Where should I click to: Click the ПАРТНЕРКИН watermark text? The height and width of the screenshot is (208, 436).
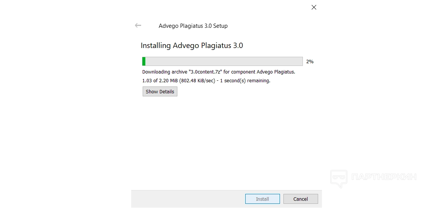(x=383, y=177)
